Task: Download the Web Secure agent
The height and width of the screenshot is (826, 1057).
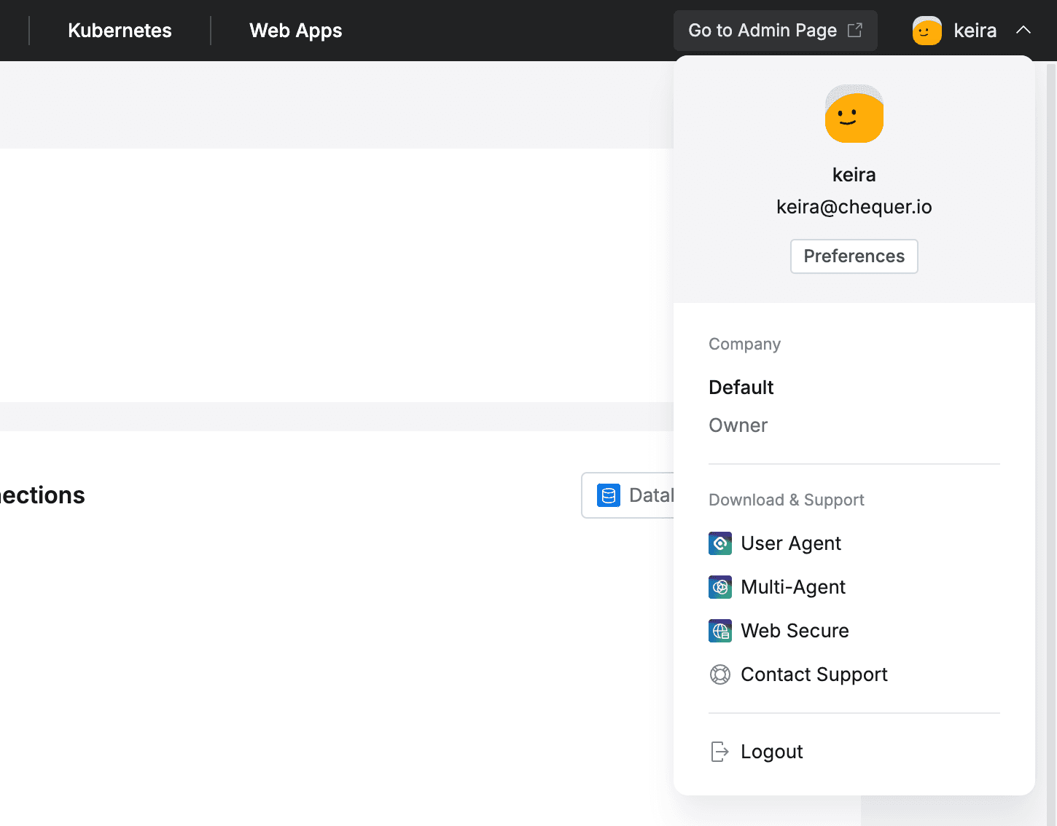Action: [x=795, y=630]
